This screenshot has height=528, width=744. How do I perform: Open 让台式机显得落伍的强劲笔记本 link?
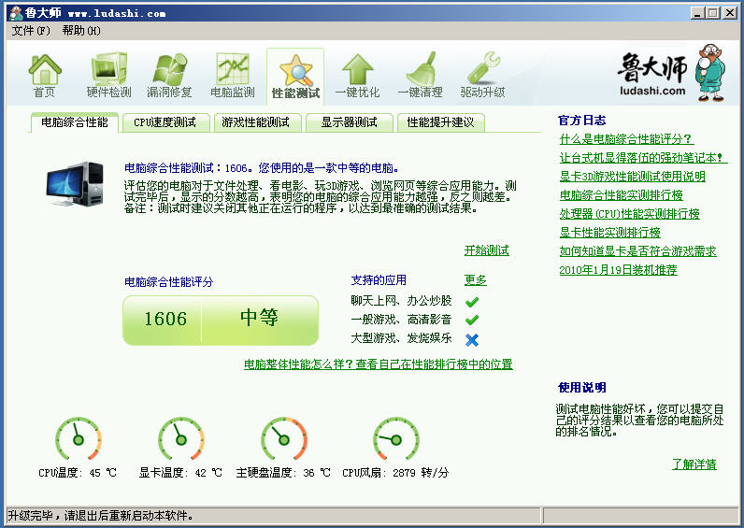click(642, 158)
